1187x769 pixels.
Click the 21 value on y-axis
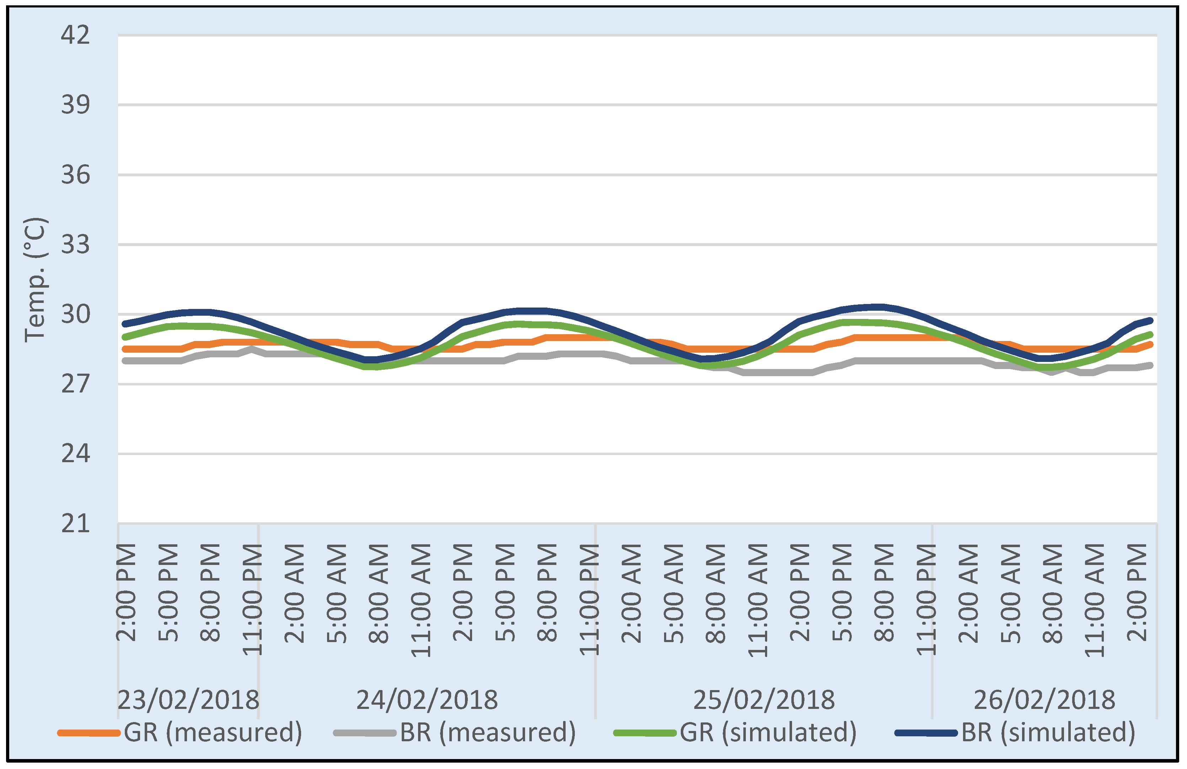click(x=75, y=524)
